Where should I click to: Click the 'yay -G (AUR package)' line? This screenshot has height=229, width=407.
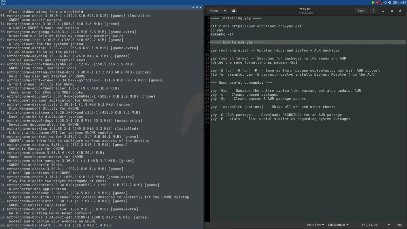[276, 115]
